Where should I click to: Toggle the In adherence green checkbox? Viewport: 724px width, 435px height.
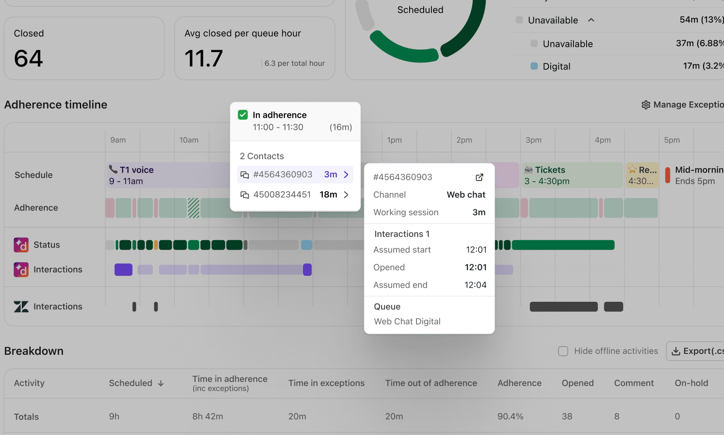243,115
